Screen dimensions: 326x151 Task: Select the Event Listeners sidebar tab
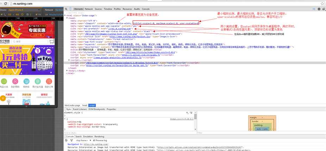click(80, 109)
